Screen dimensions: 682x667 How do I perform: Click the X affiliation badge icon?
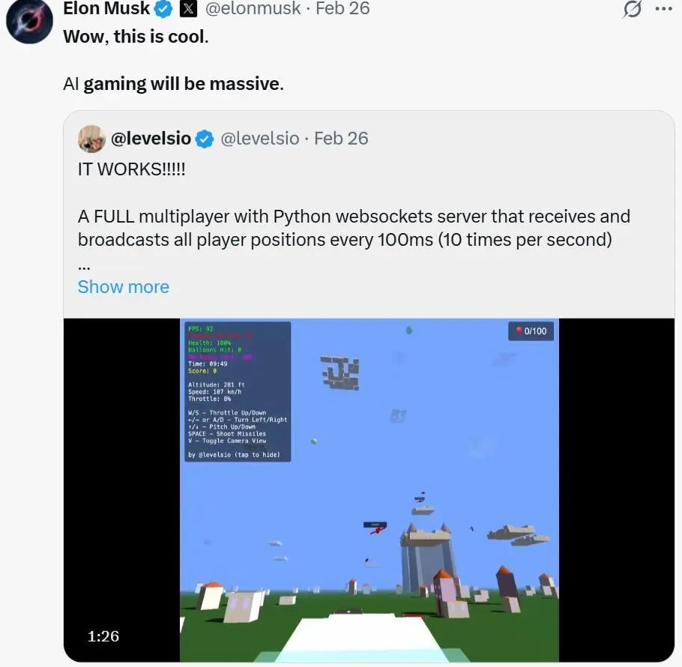188,9
